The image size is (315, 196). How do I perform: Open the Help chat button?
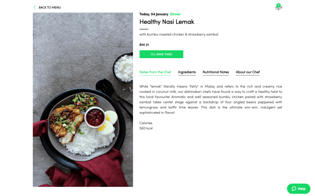coord(298,189)
